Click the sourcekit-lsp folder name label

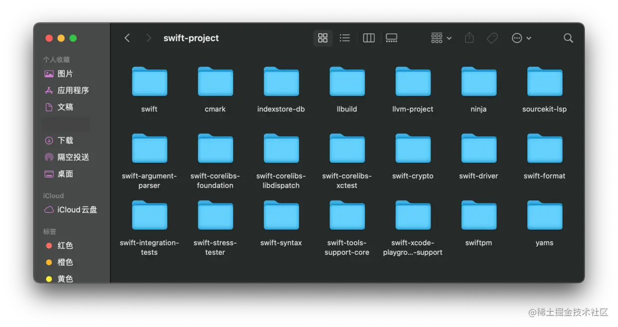tap(545, 109)
